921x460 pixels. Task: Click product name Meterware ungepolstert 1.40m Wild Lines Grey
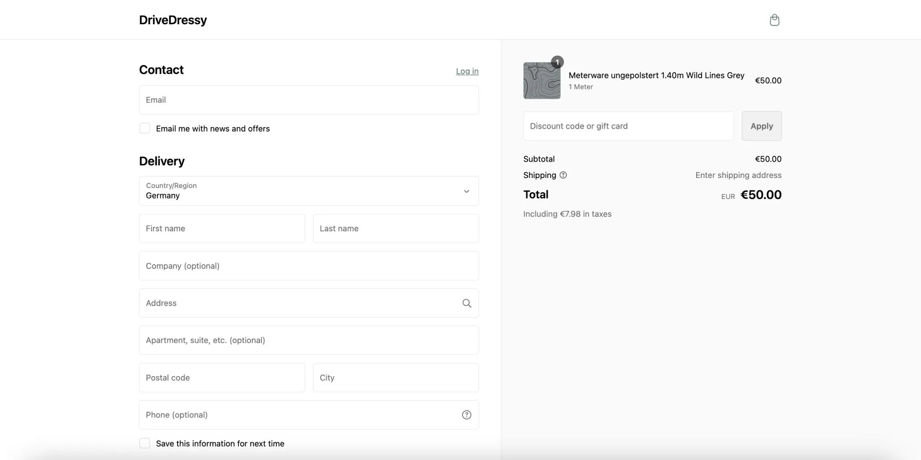pyautogui.click(x=656, y=75)
